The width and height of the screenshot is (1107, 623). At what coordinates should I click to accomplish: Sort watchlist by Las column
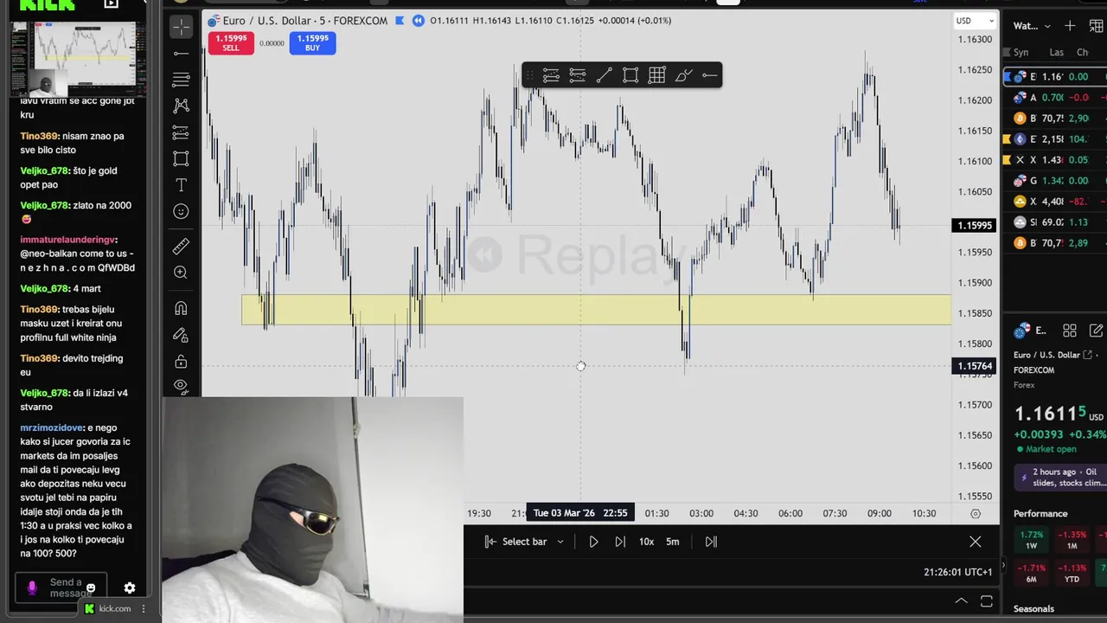(x=1056, y=52)
